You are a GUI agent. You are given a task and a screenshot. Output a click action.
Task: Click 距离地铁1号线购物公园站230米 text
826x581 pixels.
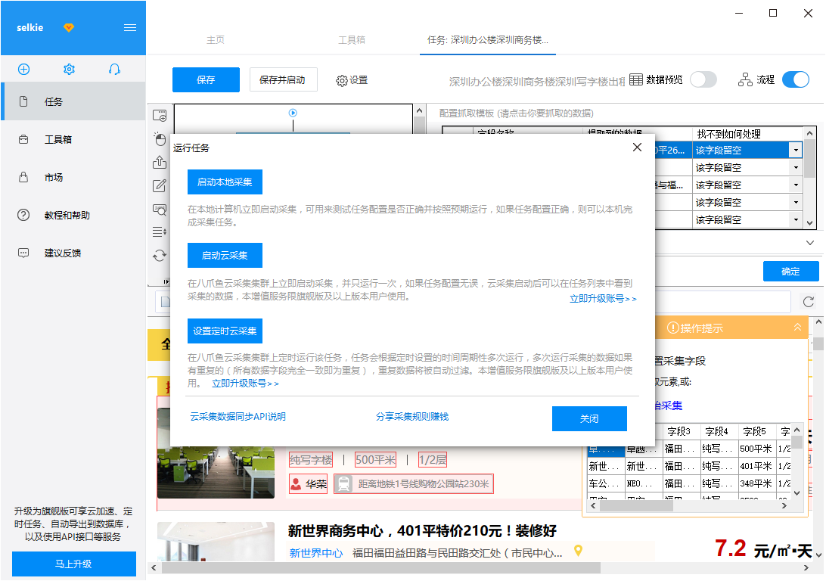click(424, 483)
